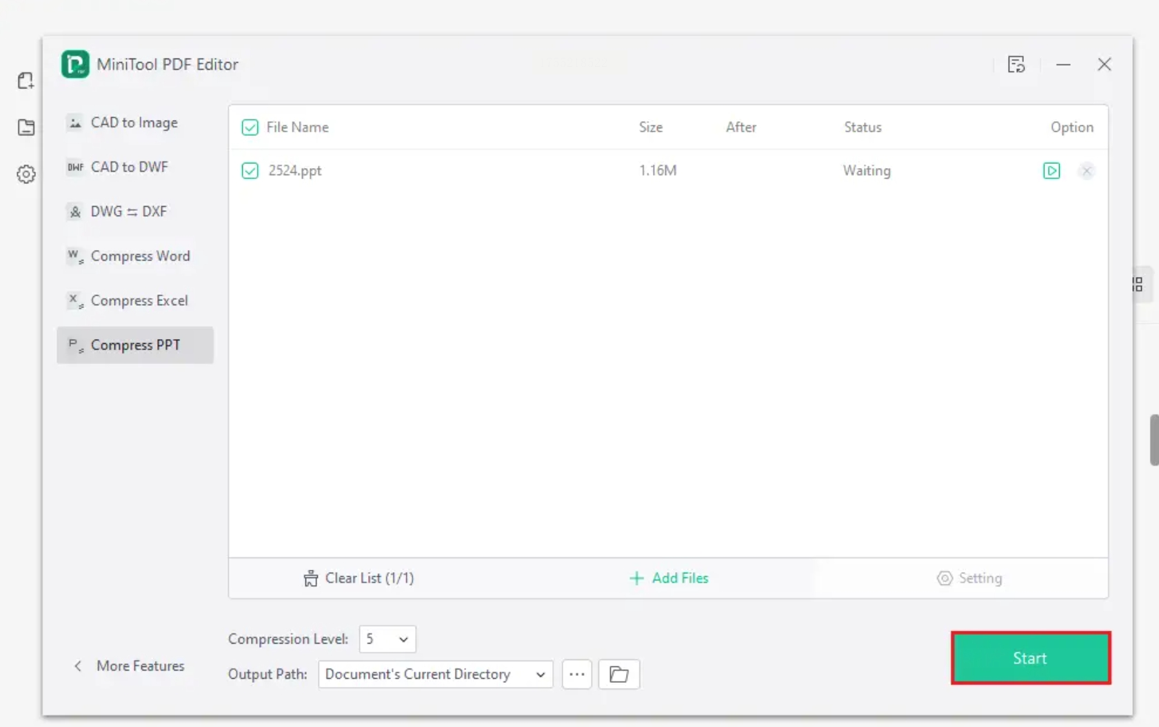Click the Waiting status text
Viewport: 1159px width, 727px height.
[867, 170]
